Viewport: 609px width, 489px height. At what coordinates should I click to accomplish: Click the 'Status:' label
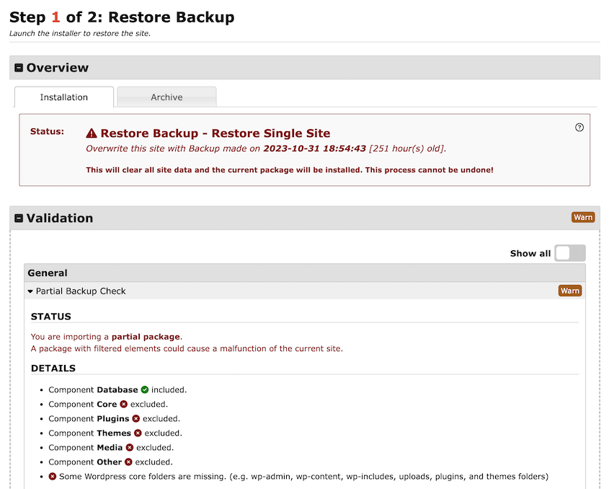point(47,131)
